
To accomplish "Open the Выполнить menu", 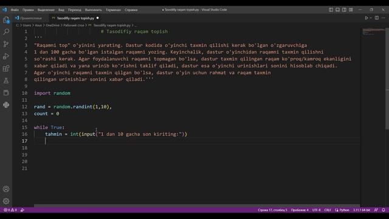I will click(93, 10).
